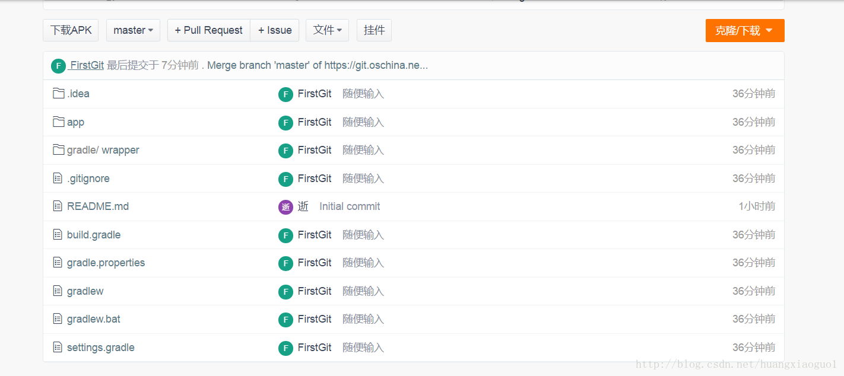Click the 36分钟前 timestamp in the settings.gradle row

[x=754, y=348]
